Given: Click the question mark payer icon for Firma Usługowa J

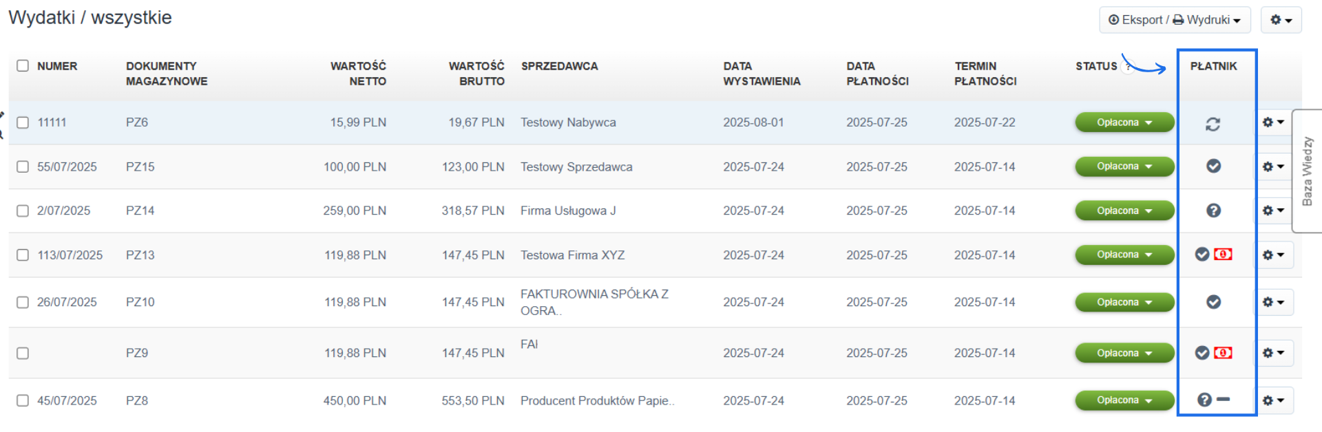Looking at the screenshot, I should click(1213, 210).
